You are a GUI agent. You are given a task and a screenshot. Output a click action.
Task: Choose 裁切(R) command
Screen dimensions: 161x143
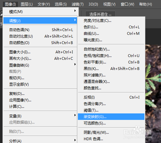[40, 78]
